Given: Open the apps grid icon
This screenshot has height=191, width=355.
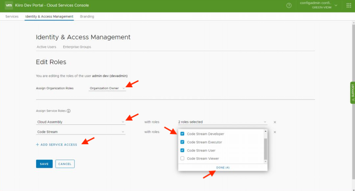Looking at the screenshot, I should point(349,5).
